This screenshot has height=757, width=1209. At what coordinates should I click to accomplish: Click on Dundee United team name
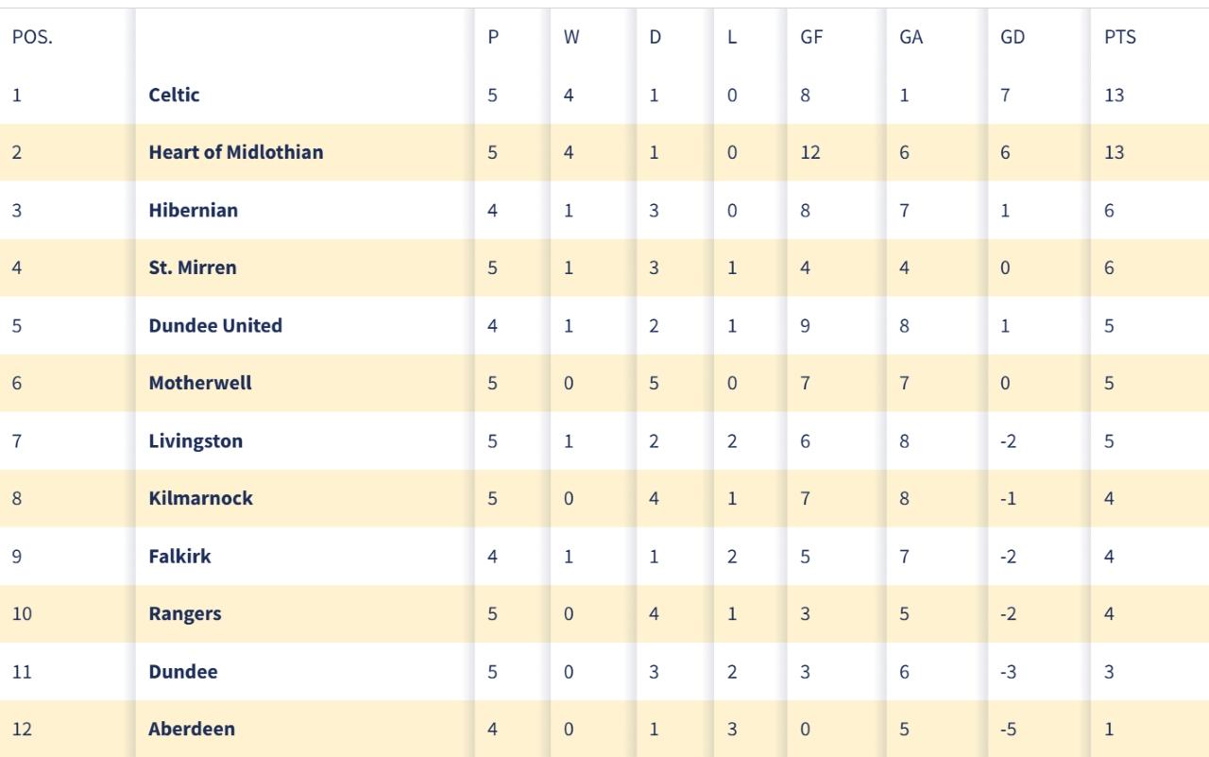[x=215, y=326]
